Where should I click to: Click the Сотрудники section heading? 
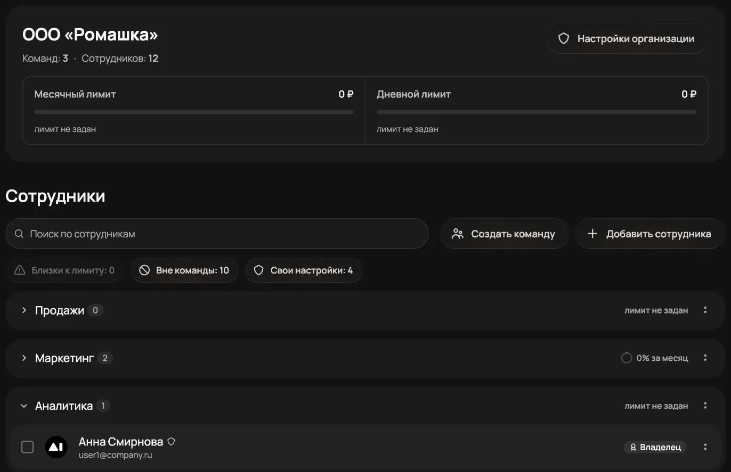click(x=55, y=196)
